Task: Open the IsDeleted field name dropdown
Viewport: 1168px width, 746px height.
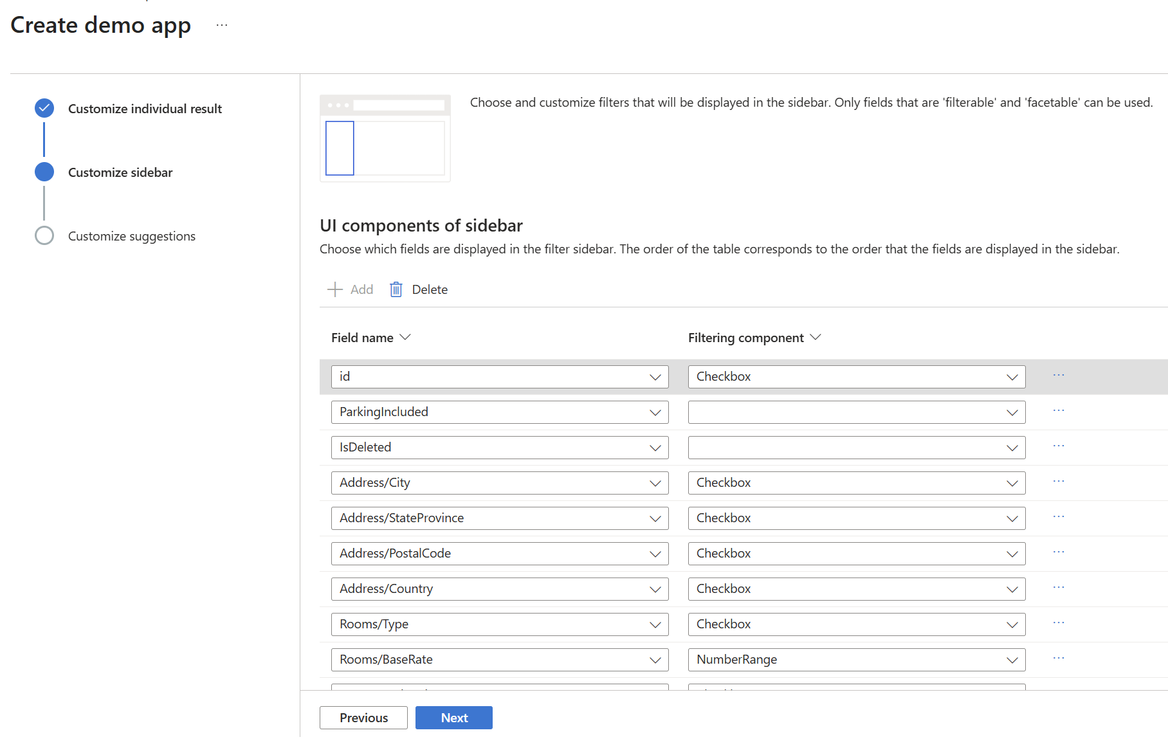Action: [500, 448]
